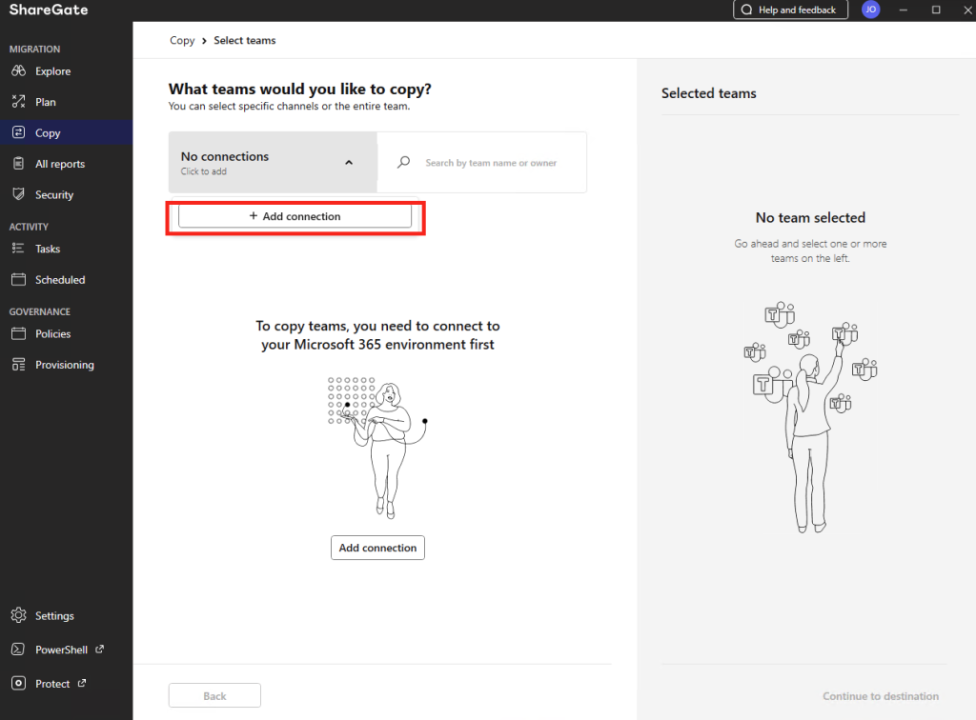The image size is (976, 720).
Task: Click external link icon beside Protect
Action: [82, 683]
